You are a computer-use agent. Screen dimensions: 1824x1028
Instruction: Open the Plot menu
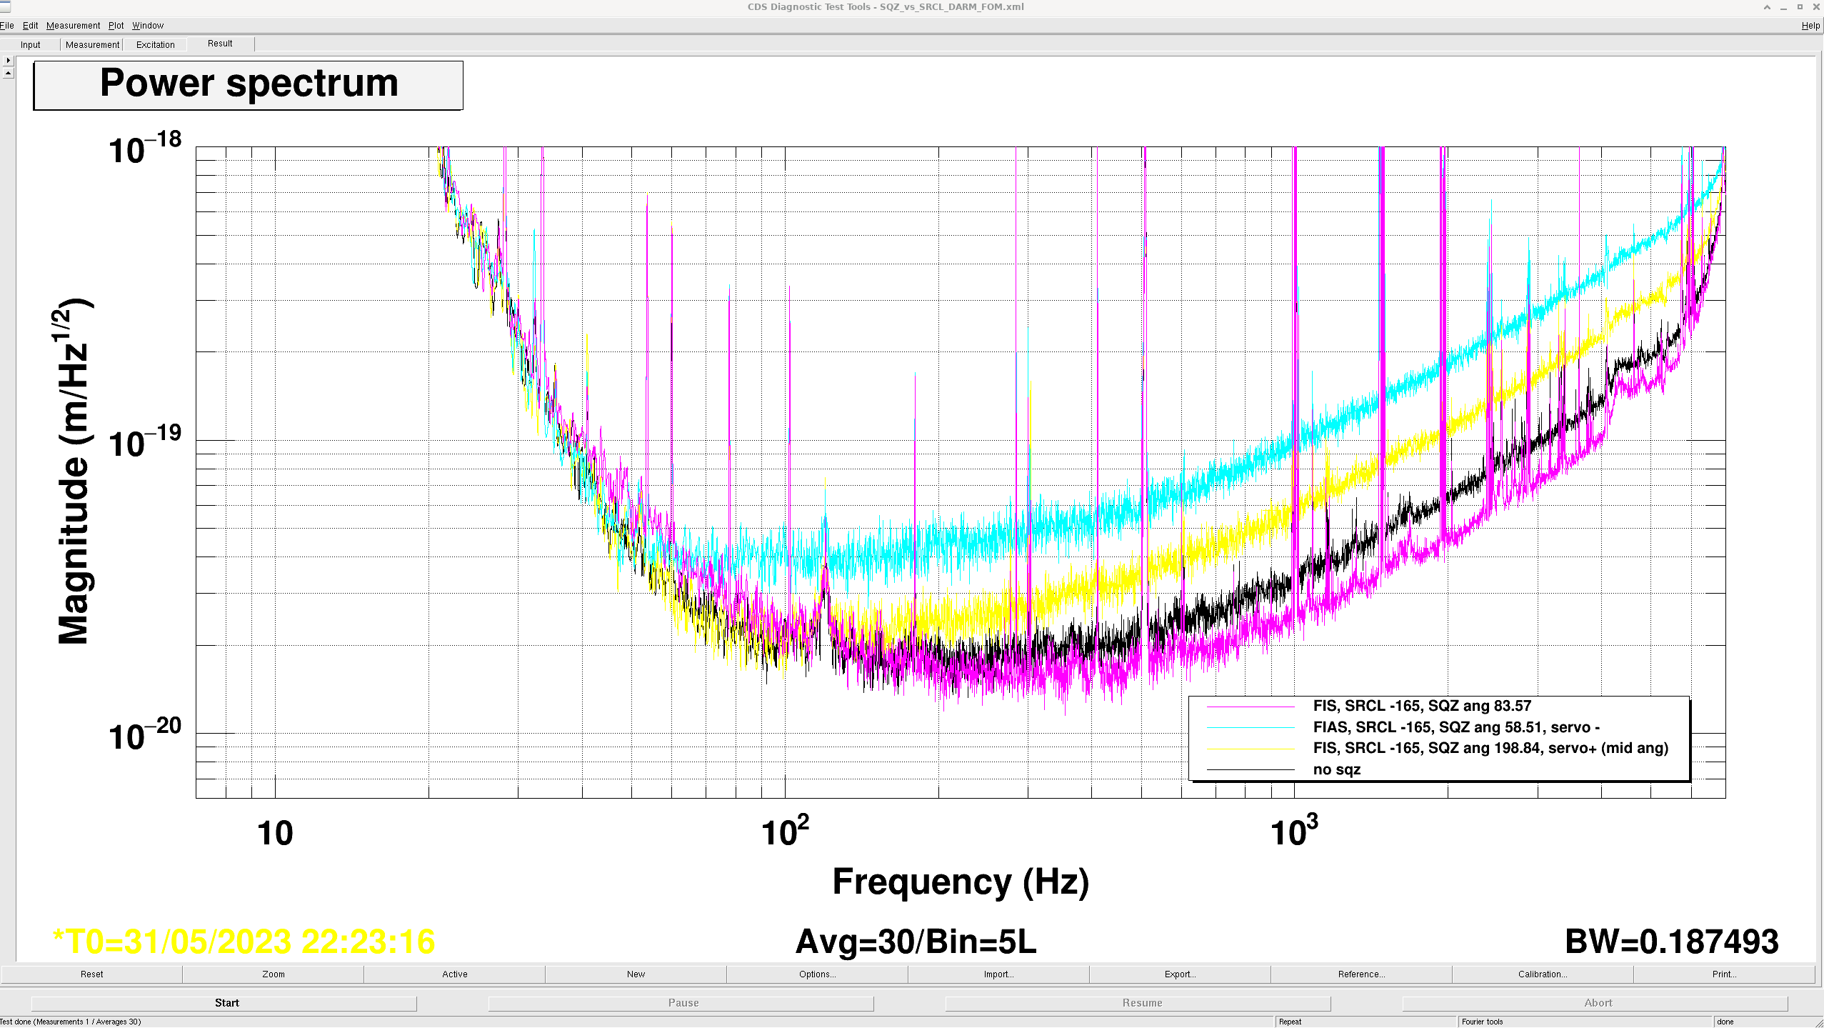pyautogui.click(x=116, y=26)
